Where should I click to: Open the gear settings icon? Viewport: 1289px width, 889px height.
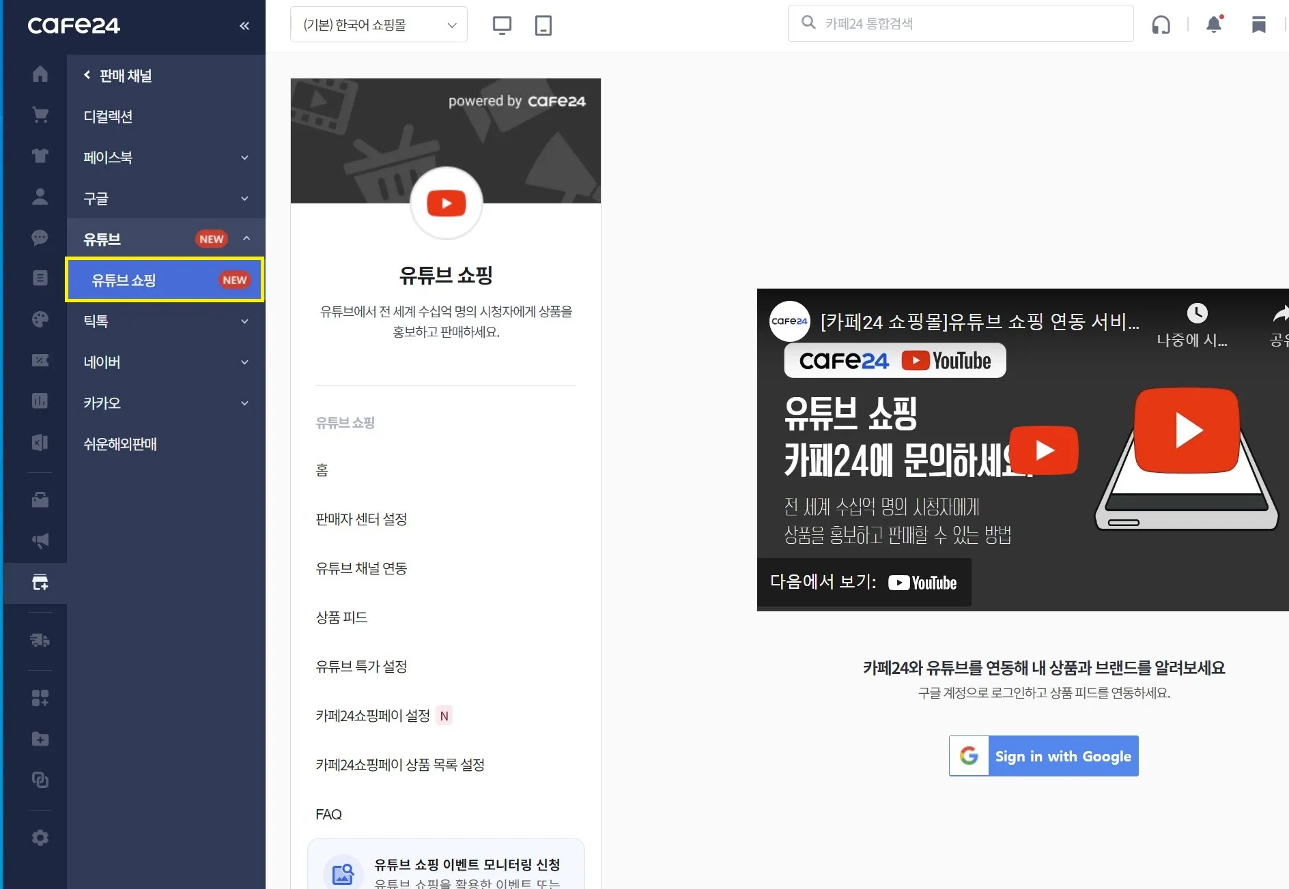tap(40, 837)
